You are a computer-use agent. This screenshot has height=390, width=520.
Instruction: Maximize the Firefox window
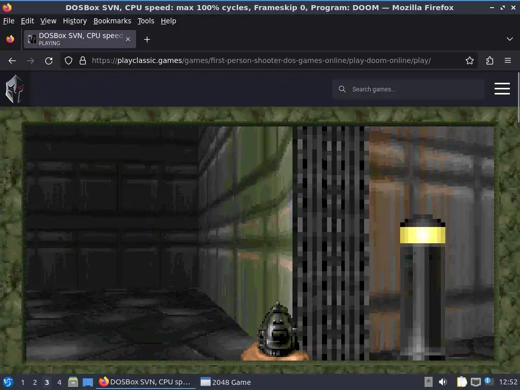click(503, 7)
